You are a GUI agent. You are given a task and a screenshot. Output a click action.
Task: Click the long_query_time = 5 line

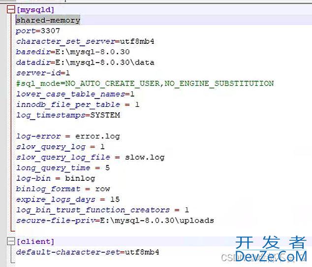63,168
